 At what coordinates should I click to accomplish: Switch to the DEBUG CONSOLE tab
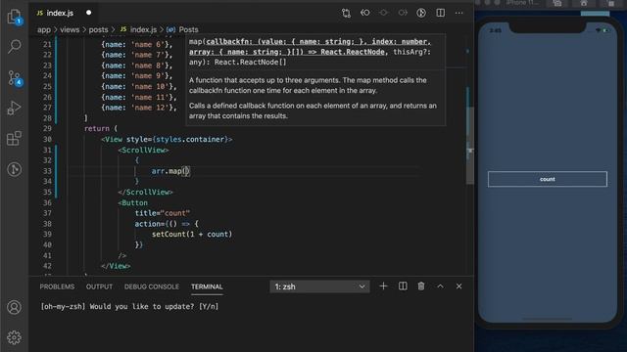(152, 286)
